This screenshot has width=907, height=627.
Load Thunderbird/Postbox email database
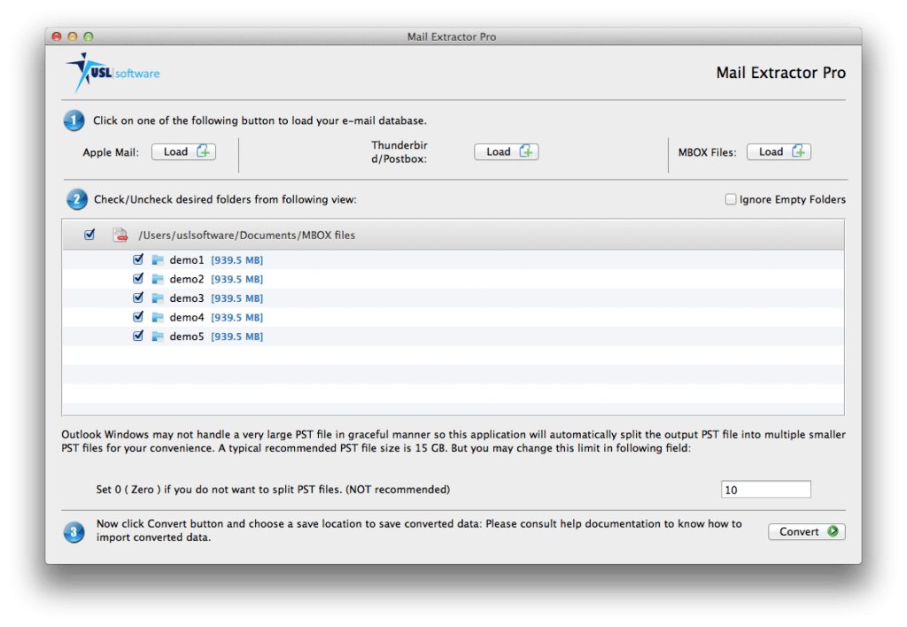click(x=506, y=151)
